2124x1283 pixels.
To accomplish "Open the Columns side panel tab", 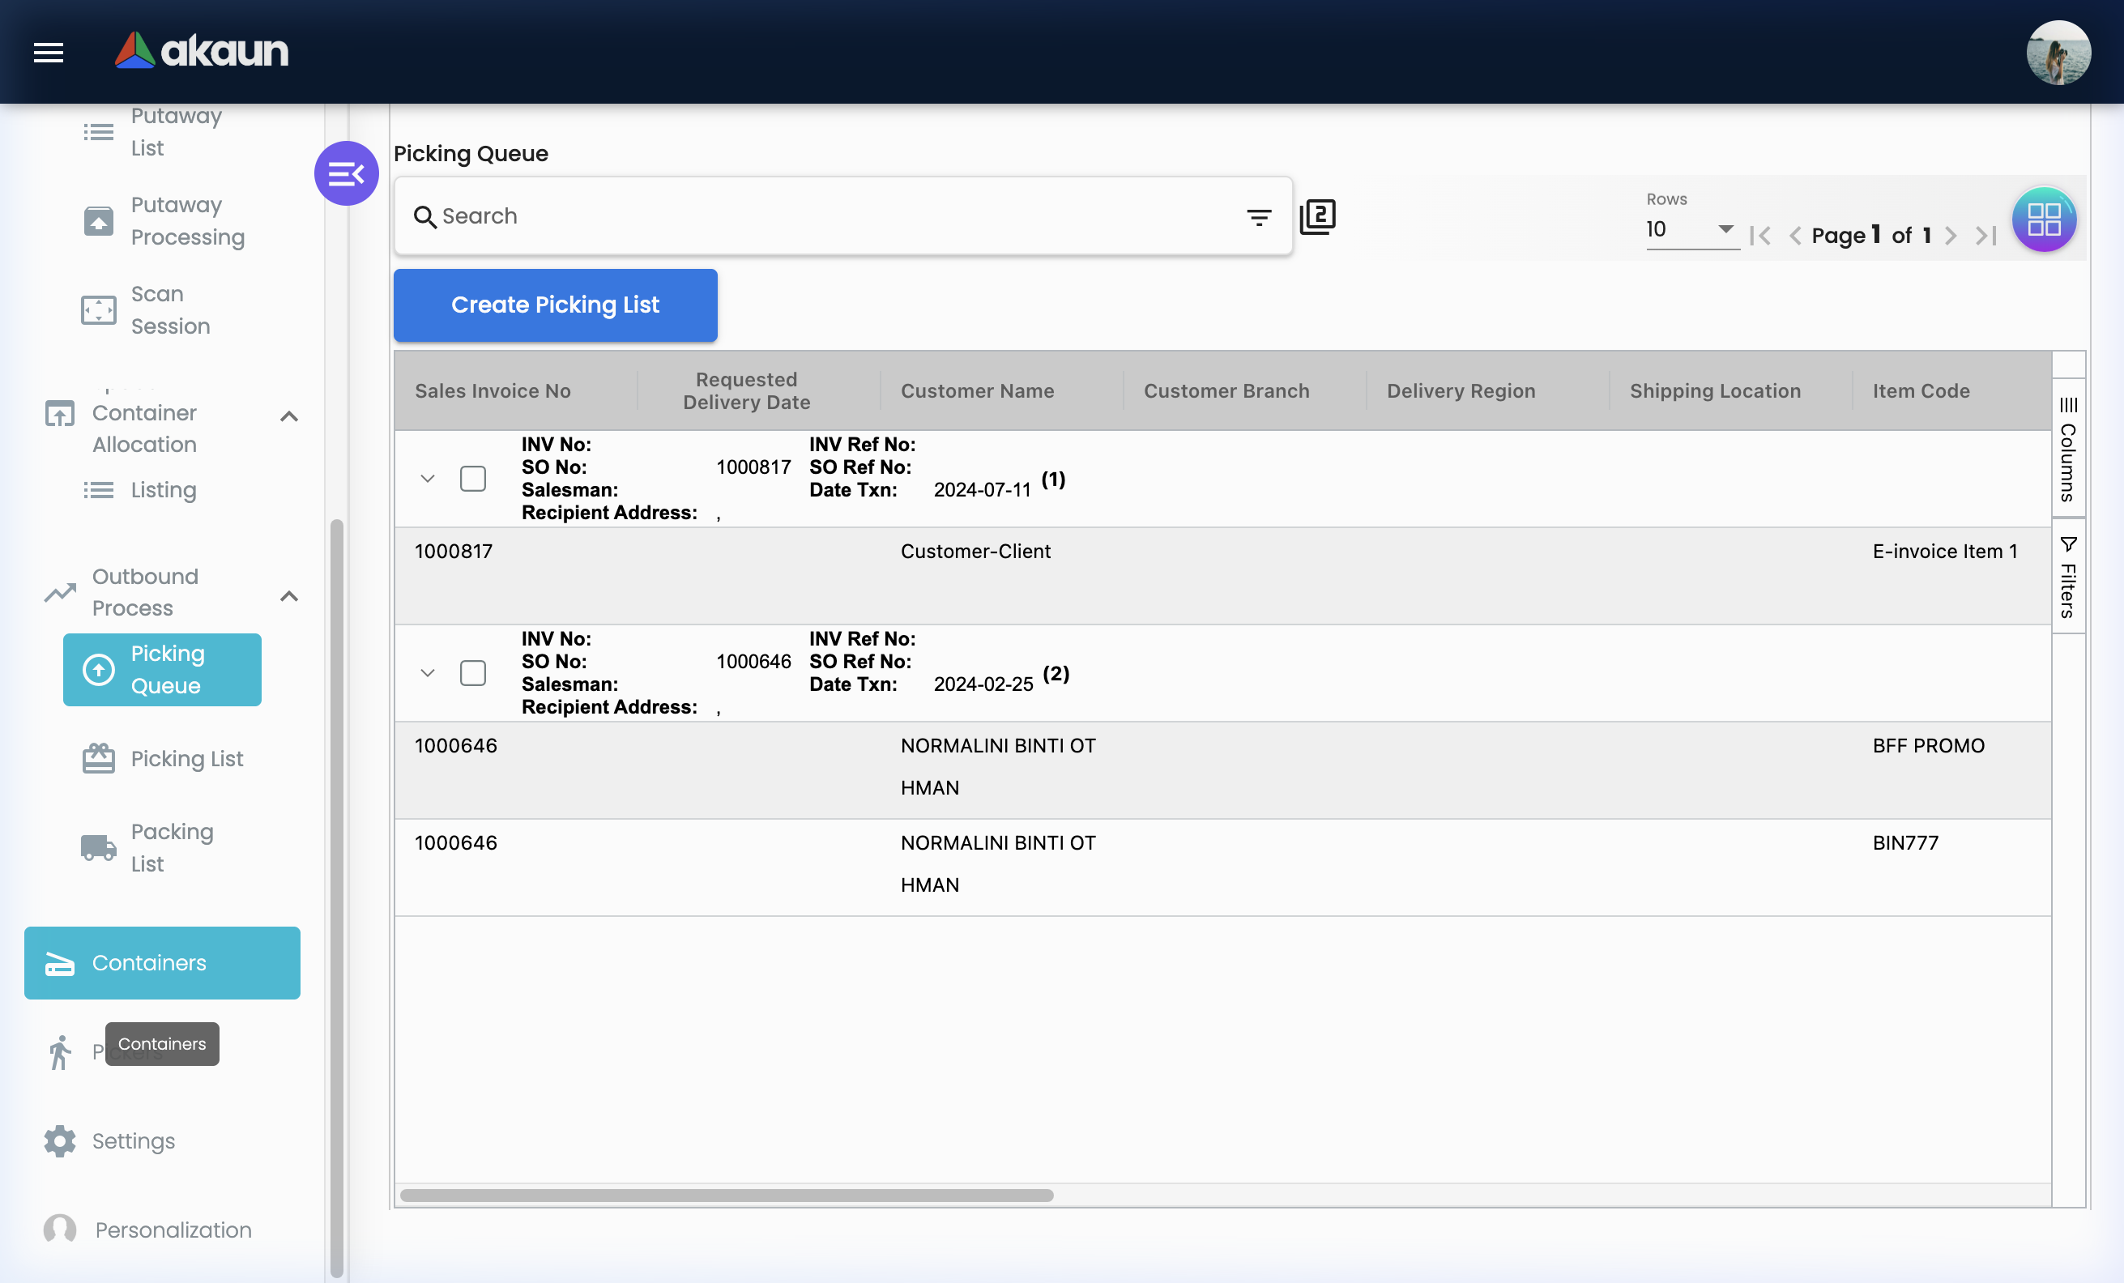I will coord(2068,449).
